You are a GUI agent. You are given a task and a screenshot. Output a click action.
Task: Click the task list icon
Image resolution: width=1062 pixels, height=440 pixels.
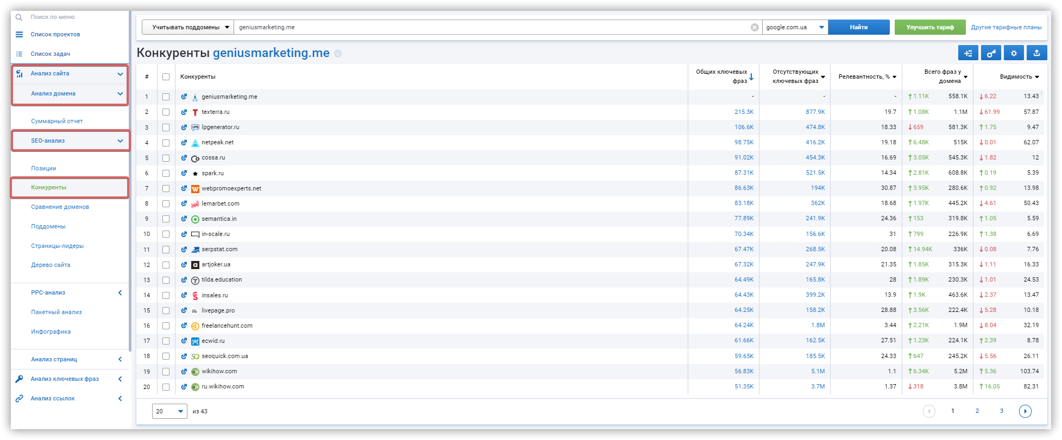coord(19,54)
